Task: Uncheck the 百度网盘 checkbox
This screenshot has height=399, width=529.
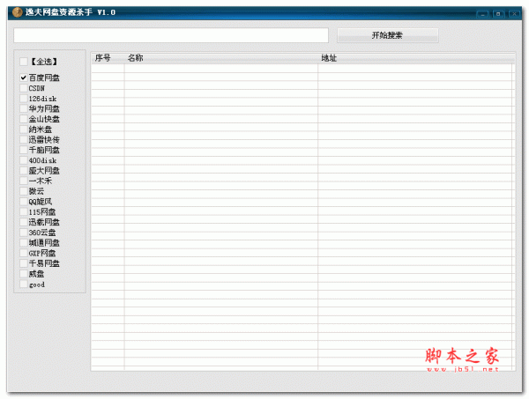Action: 23,78
